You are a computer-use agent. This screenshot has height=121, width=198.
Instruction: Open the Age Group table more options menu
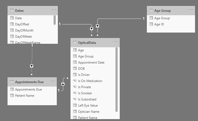pyautogui.click(x=191, y=10)
